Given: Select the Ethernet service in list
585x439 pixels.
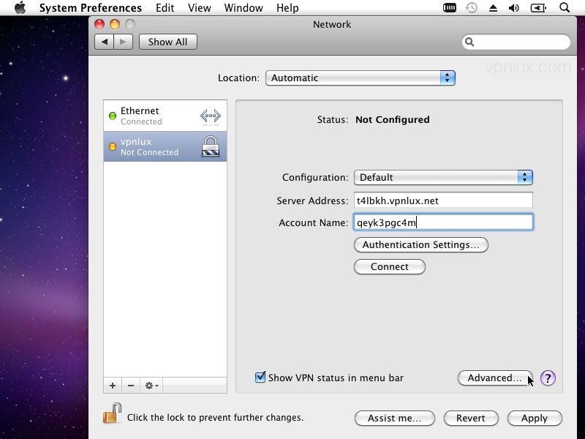Looking at the screenshot, I should (x=165, y=116).
